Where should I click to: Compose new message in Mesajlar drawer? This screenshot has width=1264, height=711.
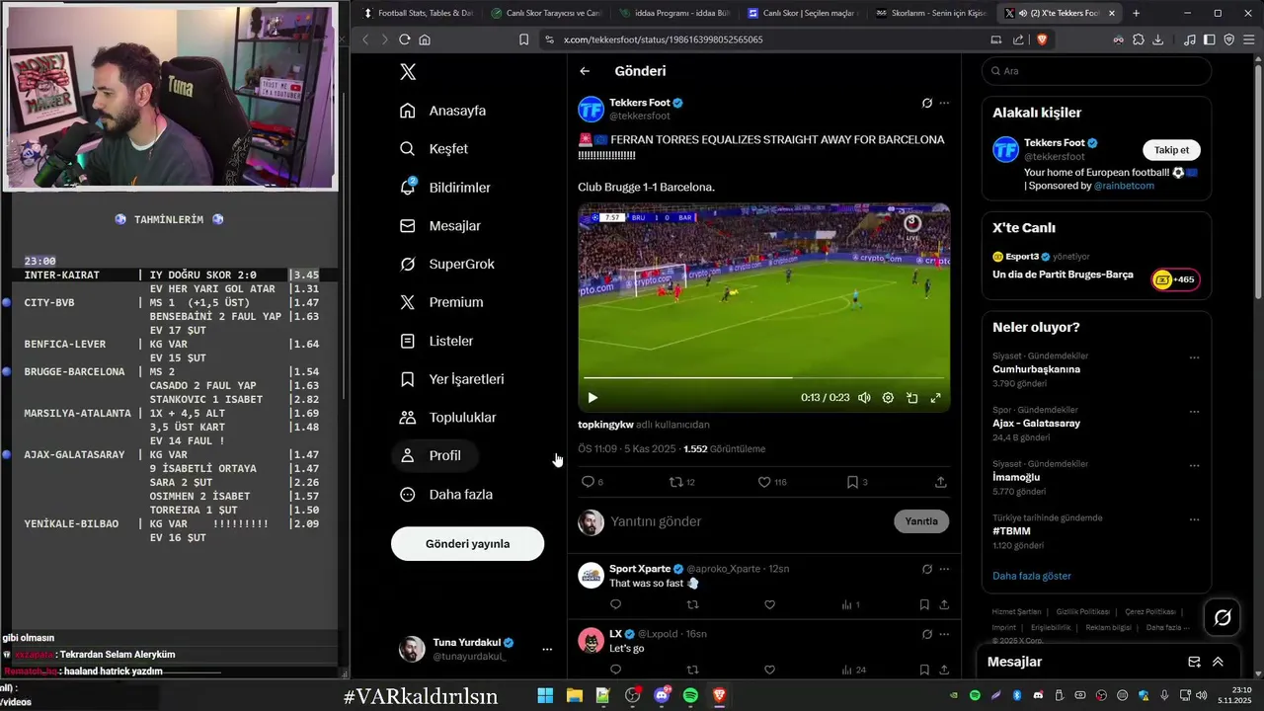pos(1194,662)
